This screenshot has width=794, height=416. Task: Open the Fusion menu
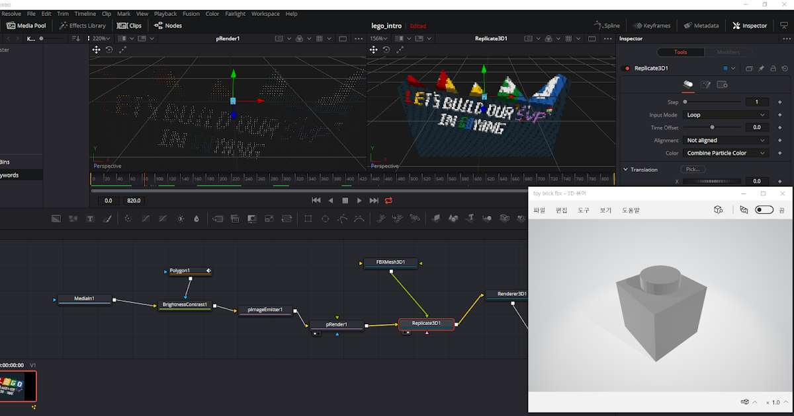click(x=191, y=13)
